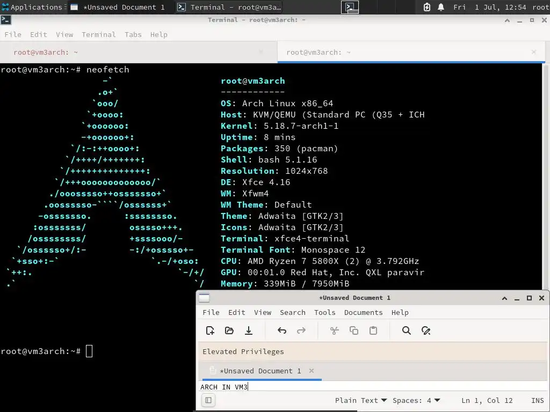Open Terminal Edit menu
This screenshot has width=550, height=412.
pos(39,34)
